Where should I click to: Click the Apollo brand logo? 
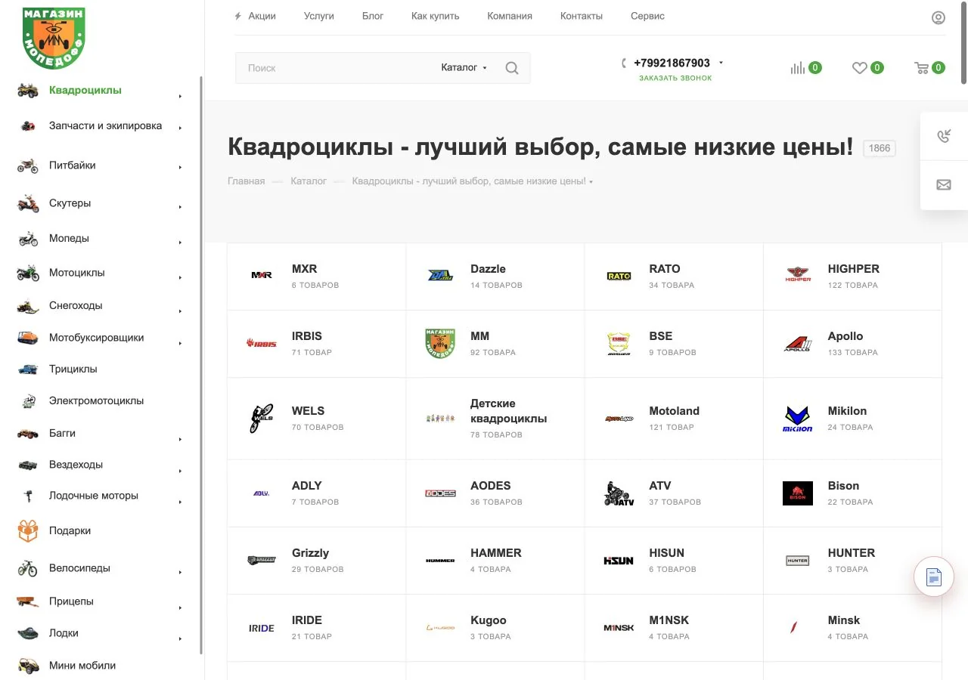pos(798,344)
